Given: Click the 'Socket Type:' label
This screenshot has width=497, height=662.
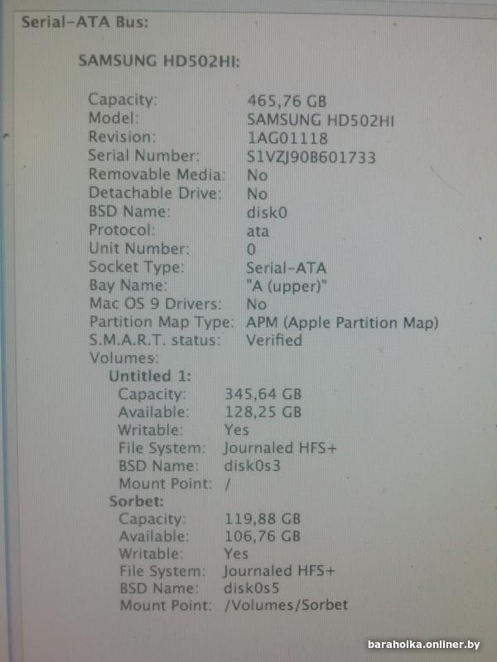Looking at the screenshot, I should [x=137, y=267].
